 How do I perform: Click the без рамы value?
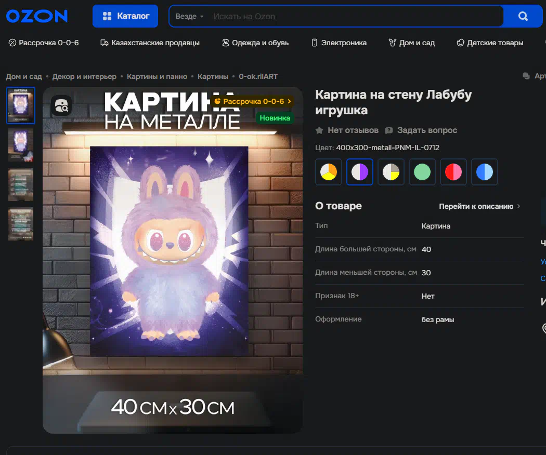pyautogui.click(x=438, y=319)
